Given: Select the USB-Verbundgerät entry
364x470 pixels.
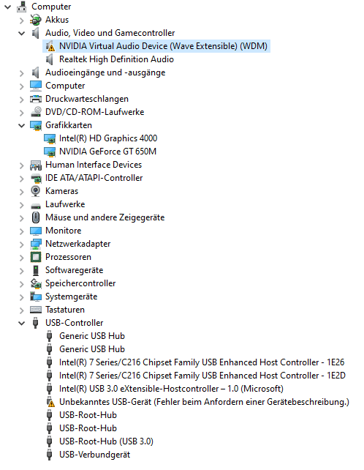Looking at the screenshot, I should click(x=94, y=455).
